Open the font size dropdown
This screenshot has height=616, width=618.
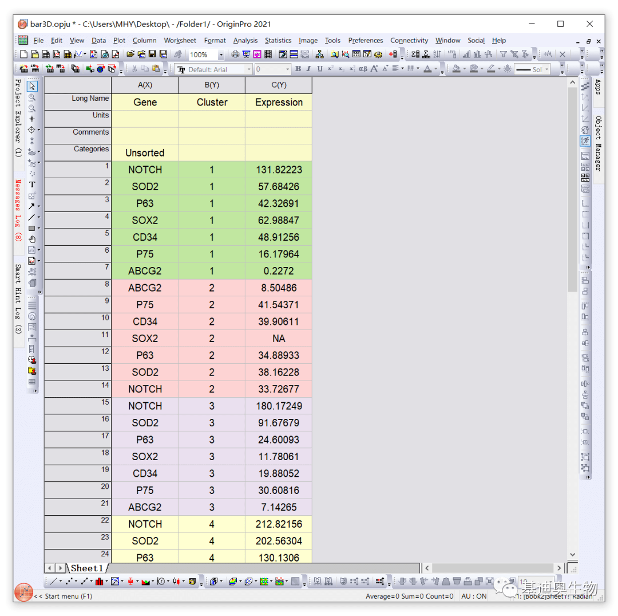tap(287, 69)
